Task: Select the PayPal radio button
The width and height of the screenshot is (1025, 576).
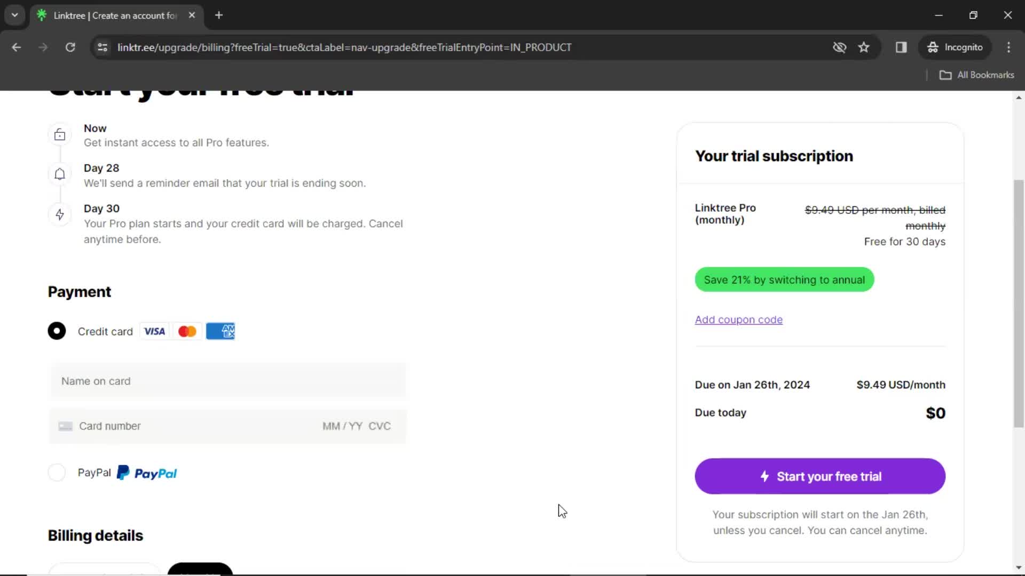Action: (x=56, y=473)
